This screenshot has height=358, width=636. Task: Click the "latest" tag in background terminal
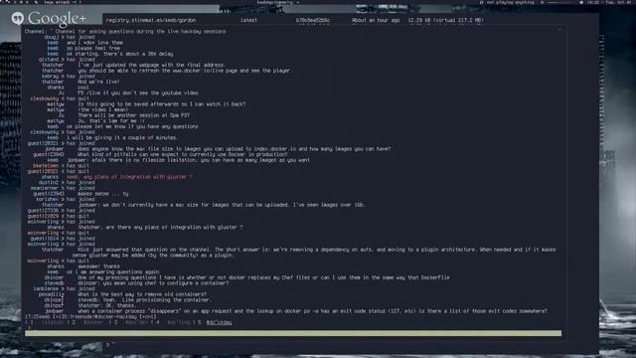tap(248, 20)
